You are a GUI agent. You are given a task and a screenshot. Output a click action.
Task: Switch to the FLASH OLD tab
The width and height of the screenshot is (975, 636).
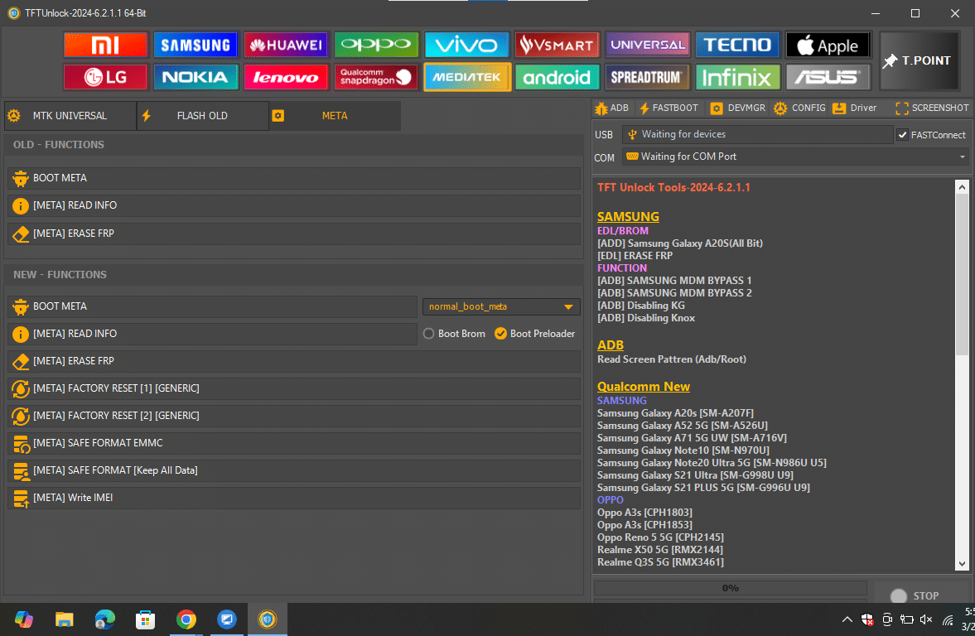[202, 116]
